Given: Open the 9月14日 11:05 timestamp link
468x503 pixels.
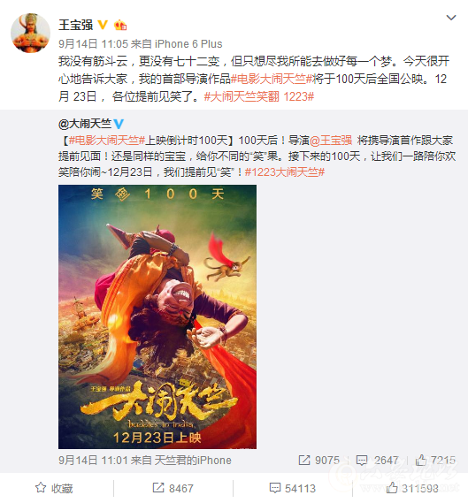Looking at the screenshot, I should click(93, 44).
